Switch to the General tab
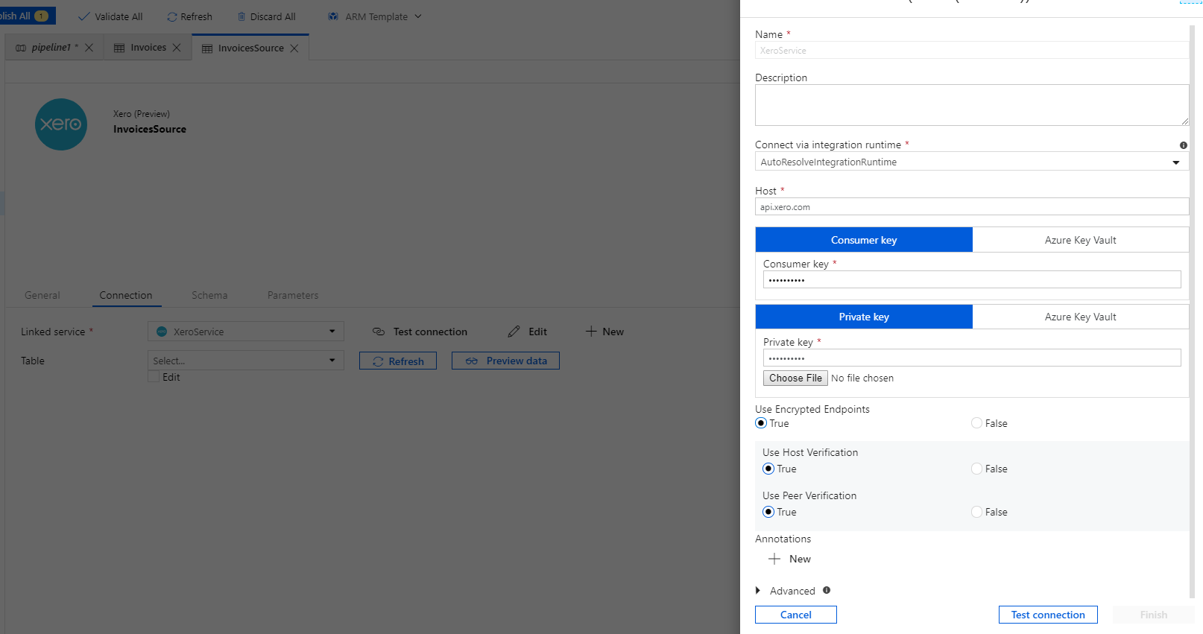Image resolution: width=1203 pixels, height=634 pixels. pos(42,295)
